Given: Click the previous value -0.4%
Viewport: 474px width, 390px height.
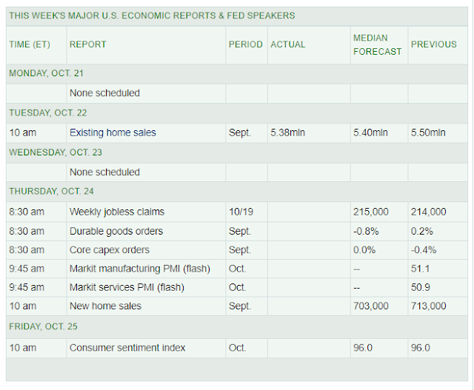Looking at the screenshot, I should pyautogui.click(x=423, y=250).
